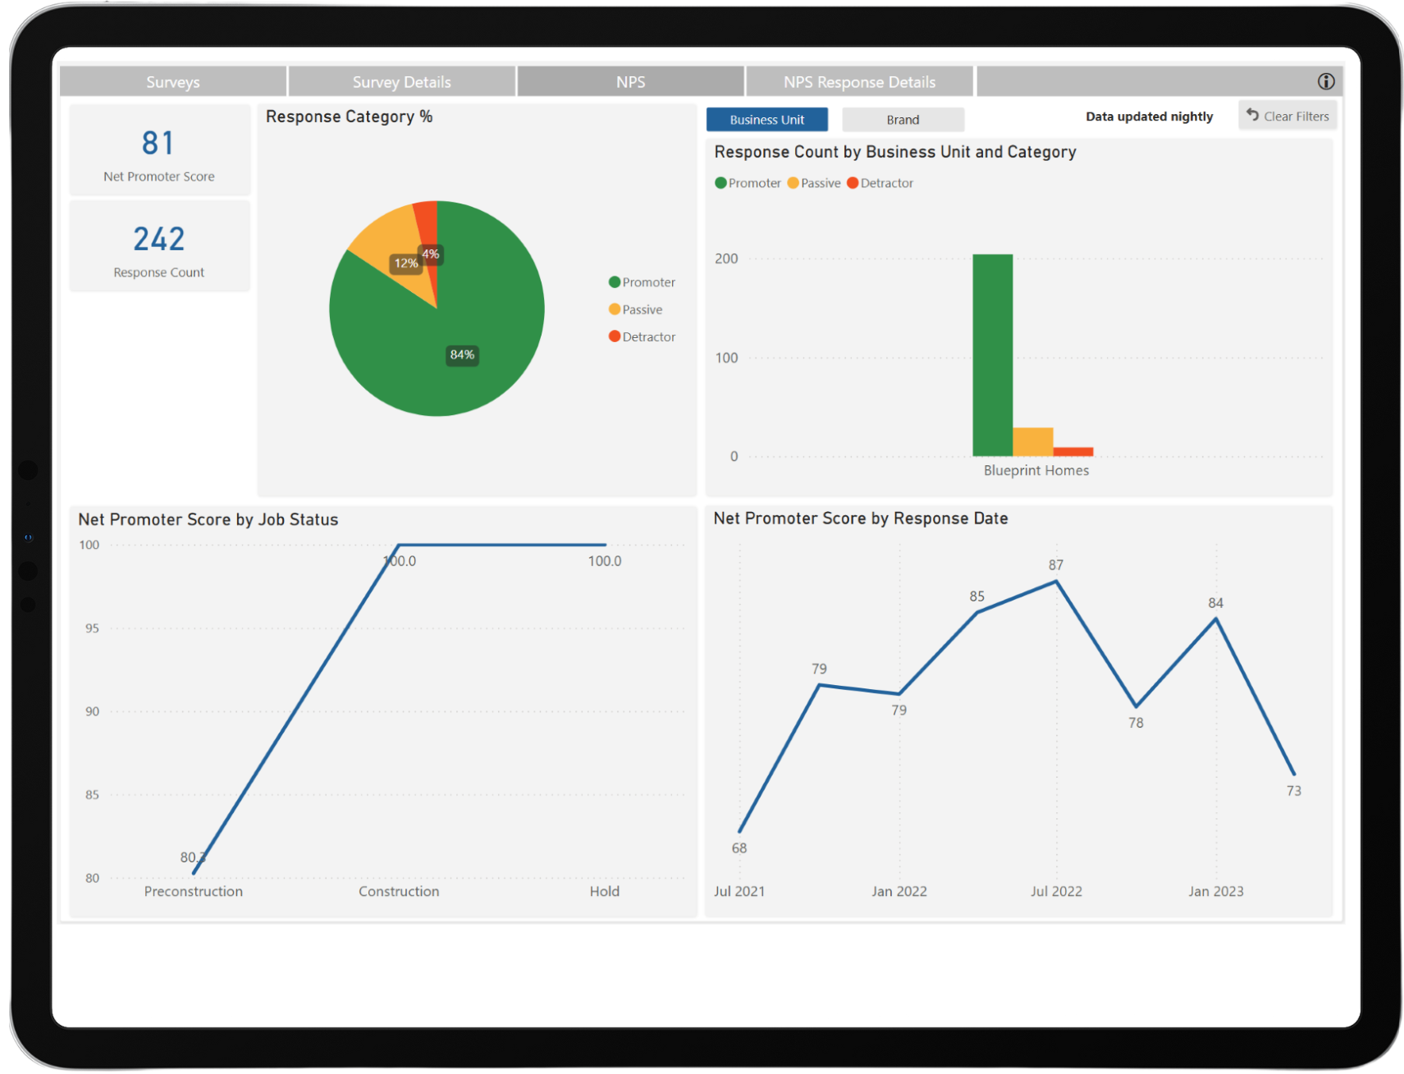
Task: Click the Construction point on Job Status chart
Action: 399,544
